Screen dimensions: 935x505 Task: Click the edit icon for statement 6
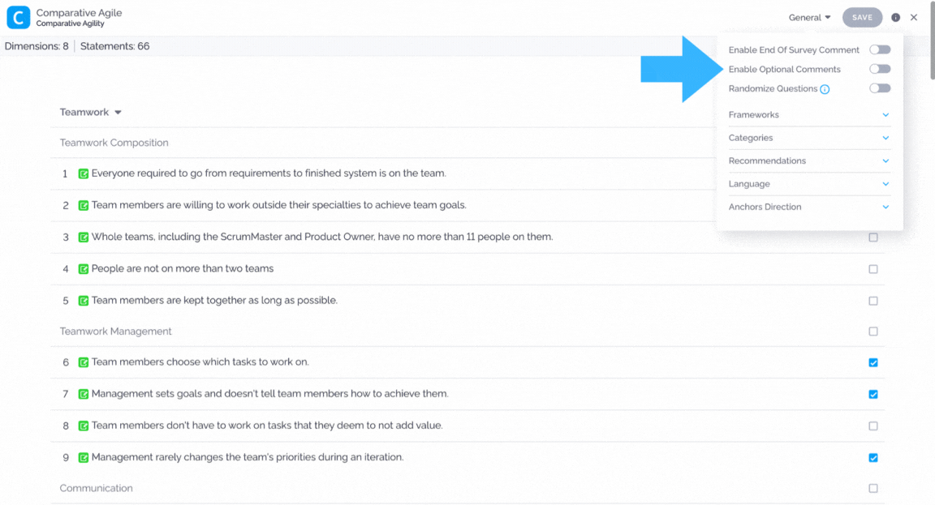tap(84, 362)
